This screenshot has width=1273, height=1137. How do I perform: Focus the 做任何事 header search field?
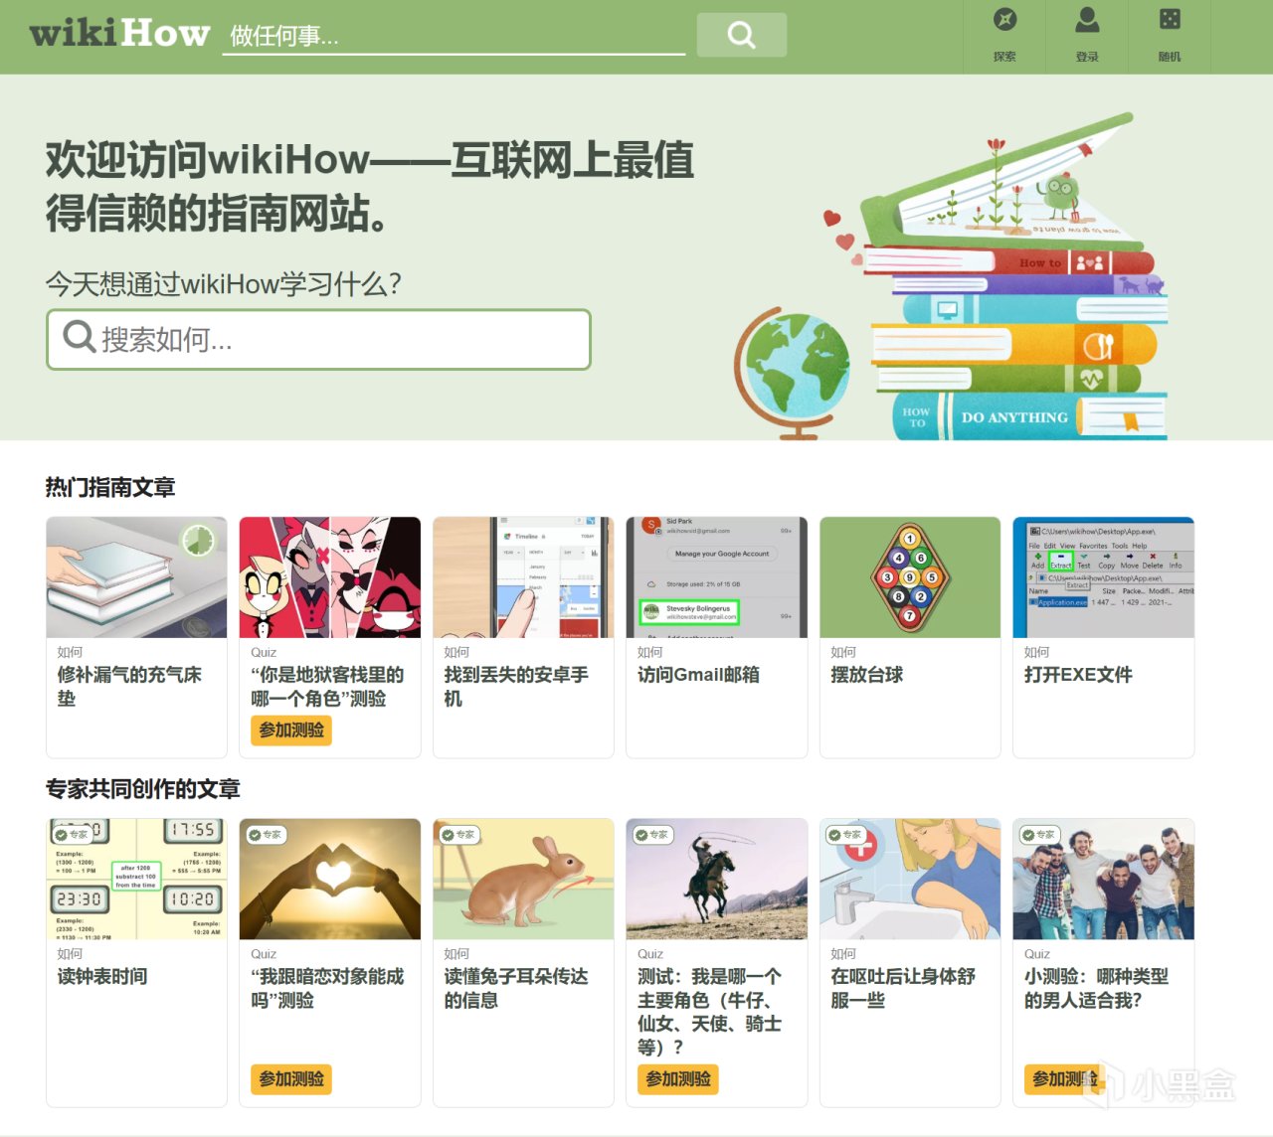tap(454, 36)
